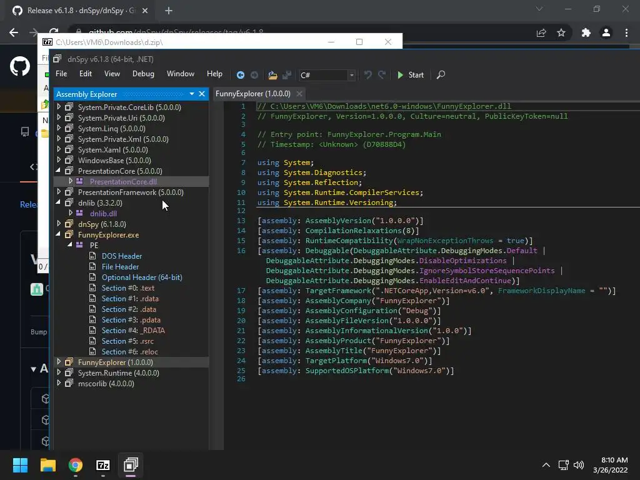This screenshot has height=480, width=640.
Task: Select Section #5: .rsrc entry
Action: [x=127, y=341]
